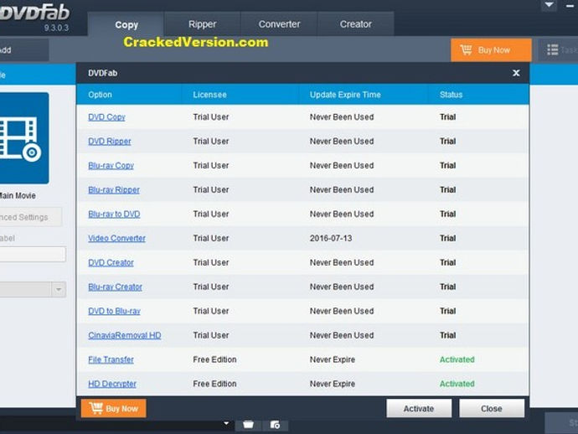Expand the left panel combo box arrow
578x434 pixels.
[59, 289]
